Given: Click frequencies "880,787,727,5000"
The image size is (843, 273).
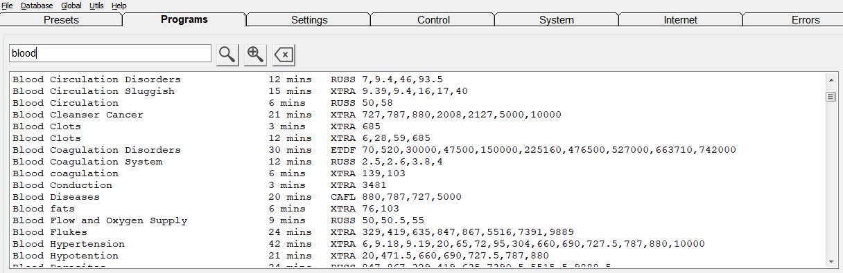Looking at the screenshot, I should tap(412, 197).
